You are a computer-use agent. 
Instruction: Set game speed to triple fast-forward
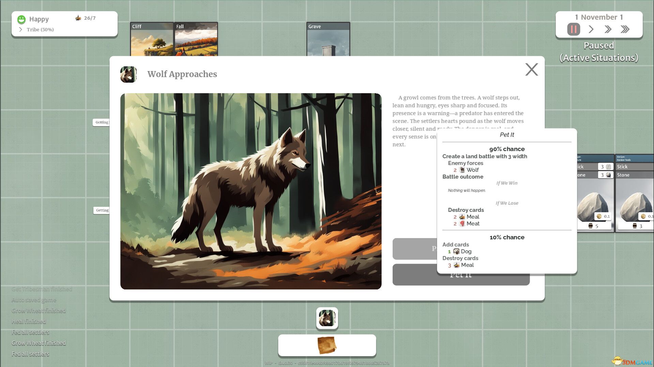tap(625, 29)
